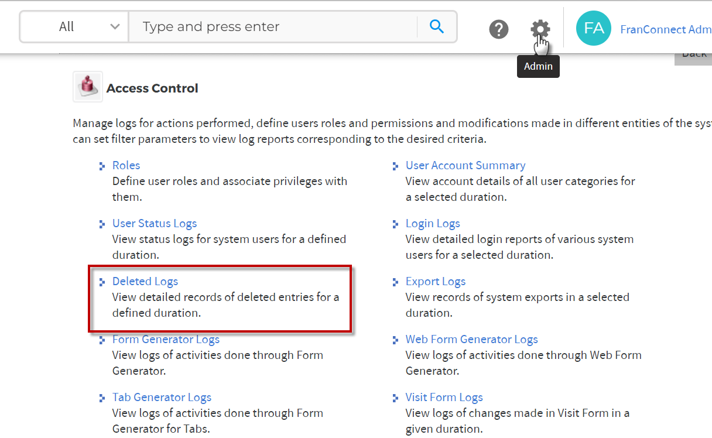Open Web Form Generator Logs
The image size is (712, 438).
[x=472, y=339]
